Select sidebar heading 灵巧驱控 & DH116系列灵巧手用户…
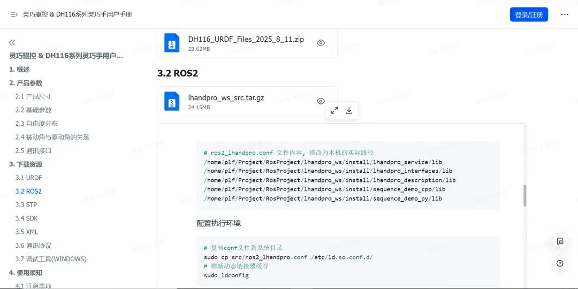 point(66,56)
